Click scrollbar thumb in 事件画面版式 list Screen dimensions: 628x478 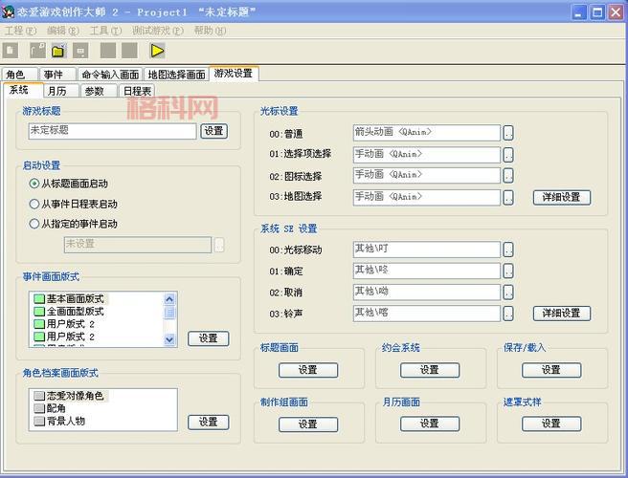[169, 313]
